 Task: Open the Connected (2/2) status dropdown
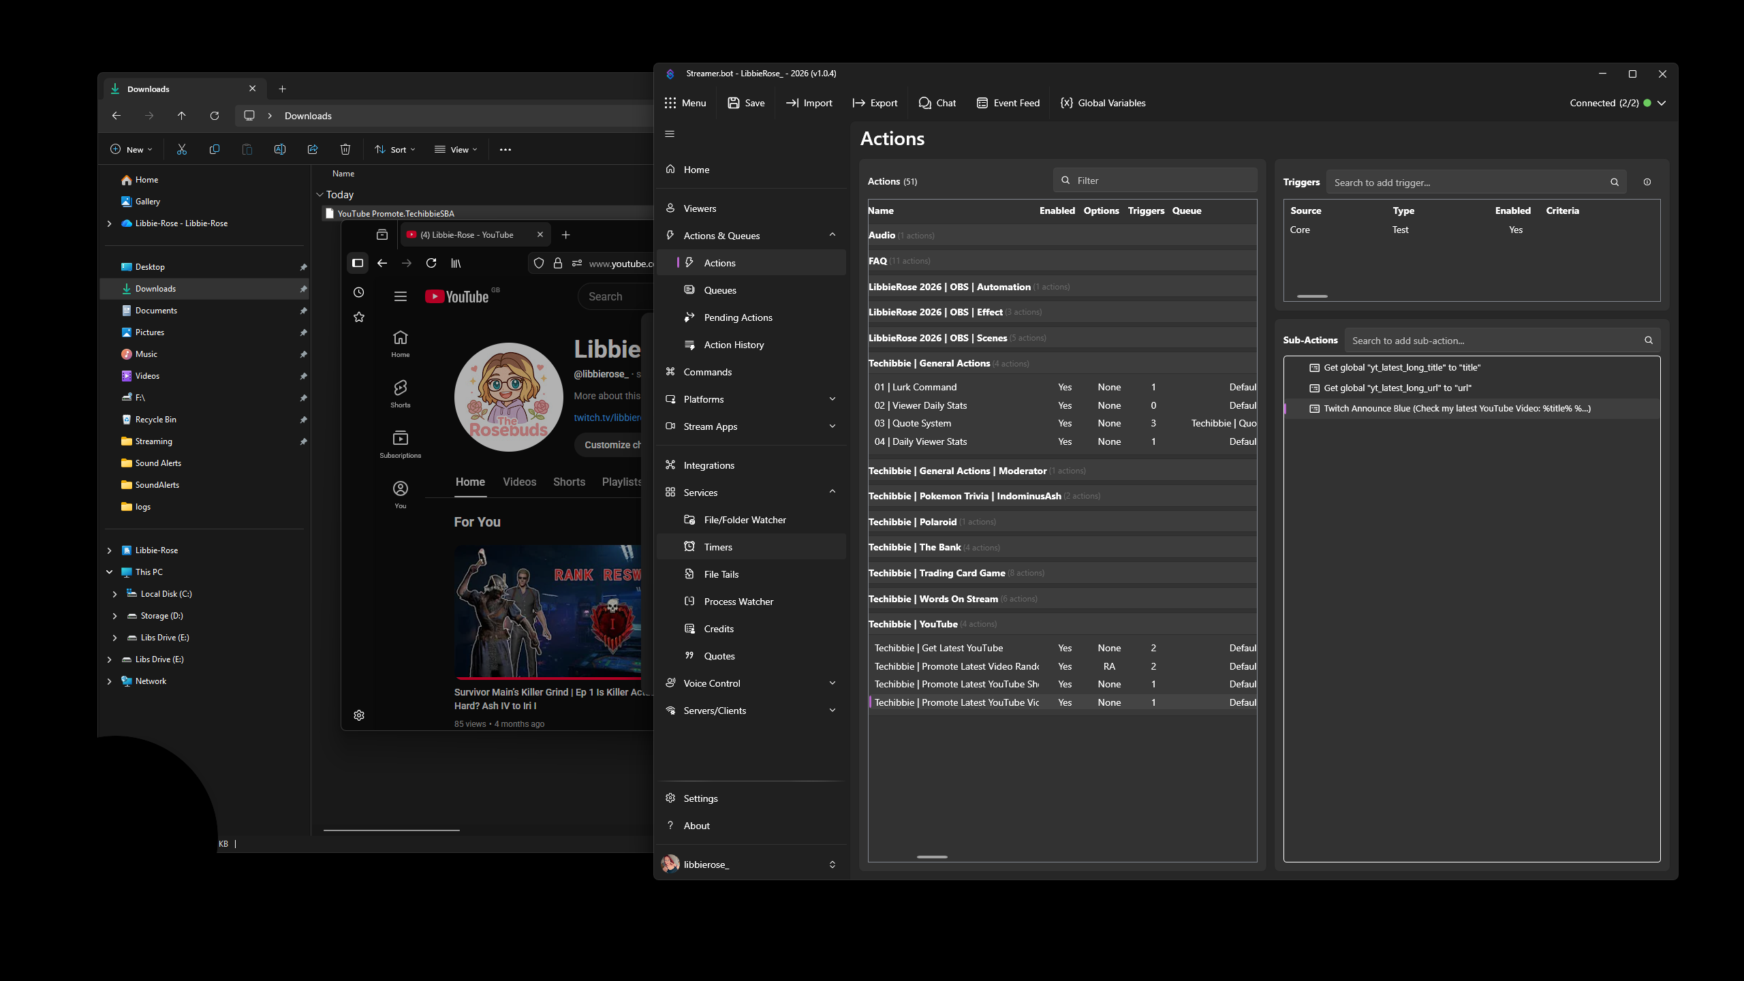1617,103
